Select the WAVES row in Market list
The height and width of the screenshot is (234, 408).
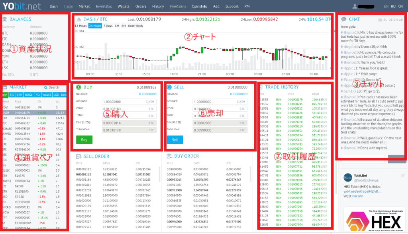pyautogui.click(x=34, y=134)
